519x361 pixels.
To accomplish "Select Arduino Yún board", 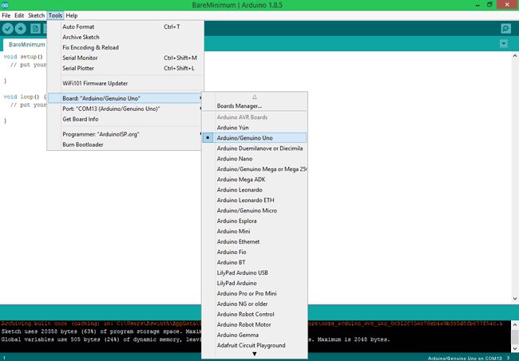I will pyautogui.click(x=255, y=128).
